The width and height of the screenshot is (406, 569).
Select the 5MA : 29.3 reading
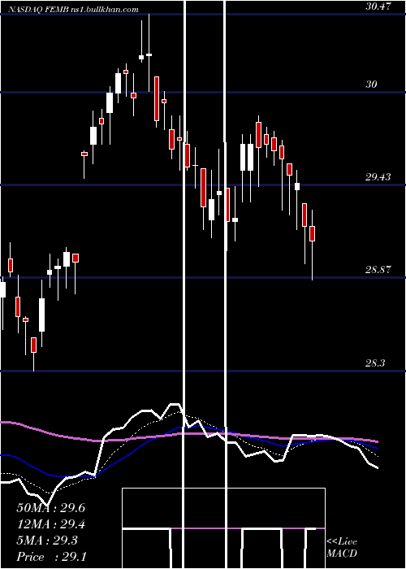[47, 541]
